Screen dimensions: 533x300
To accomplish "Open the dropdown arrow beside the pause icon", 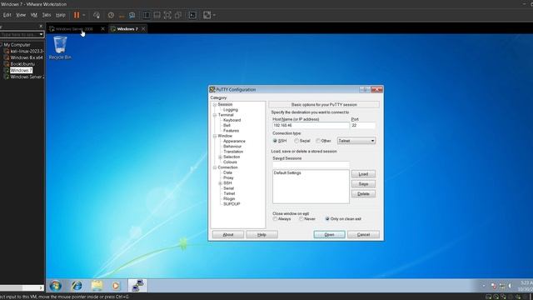I will coord(84,15).
